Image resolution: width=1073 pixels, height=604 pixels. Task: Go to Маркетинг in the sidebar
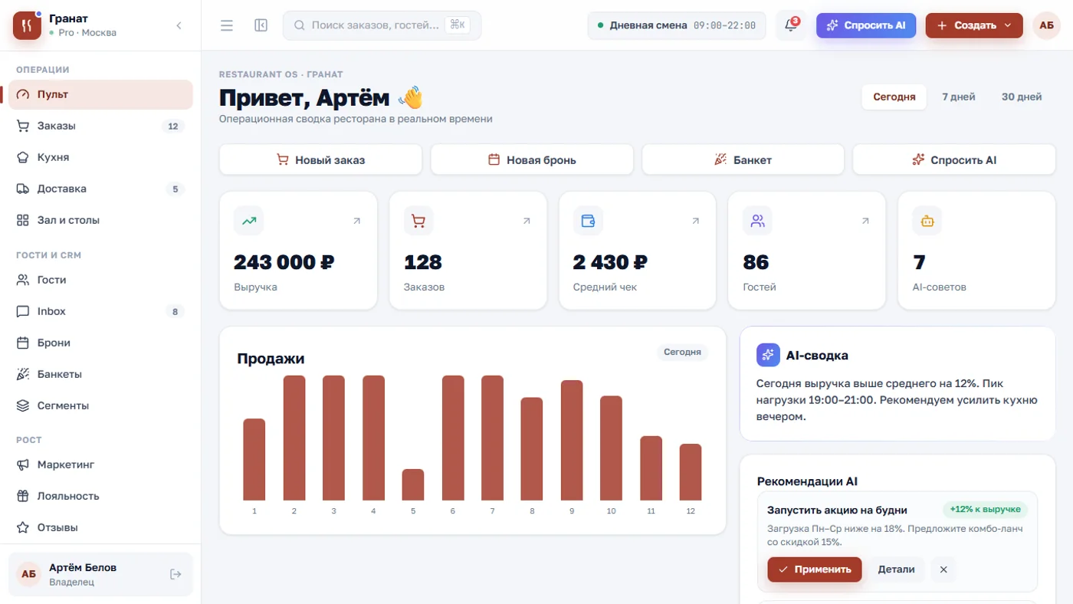pos(100,464)
